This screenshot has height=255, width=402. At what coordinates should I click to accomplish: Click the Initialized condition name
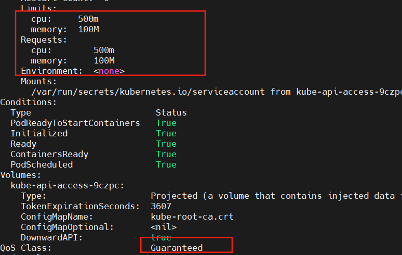[39, 133]
